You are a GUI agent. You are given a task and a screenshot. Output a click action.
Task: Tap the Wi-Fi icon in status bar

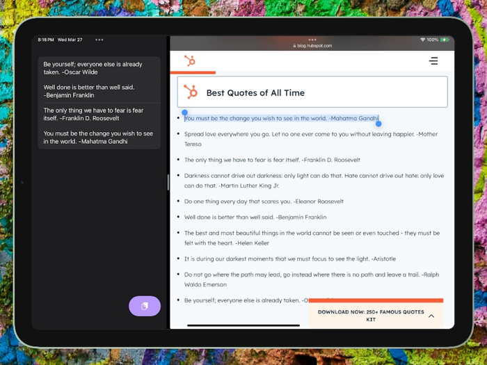[423, 40]
